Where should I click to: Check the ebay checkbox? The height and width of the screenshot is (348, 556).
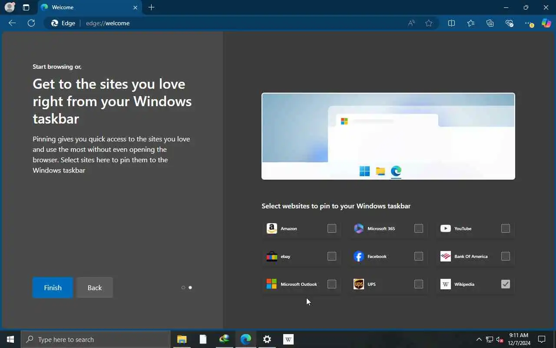(x=332, y=256)
